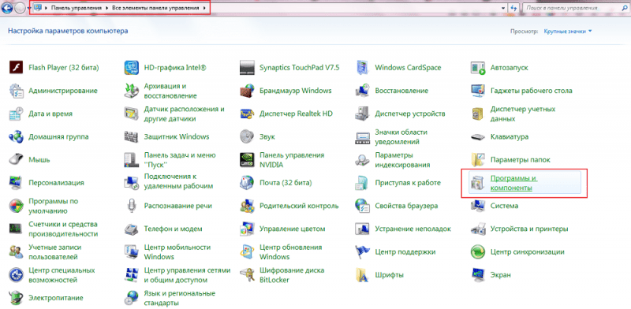Viewport: 631px width, 309px height.
Task: Open the Родительский контроль icon
Action: 247,206
